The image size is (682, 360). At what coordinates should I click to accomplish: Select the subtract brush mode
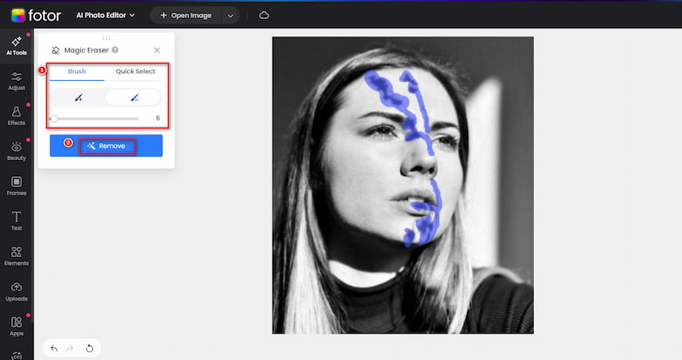coord(134,98)
